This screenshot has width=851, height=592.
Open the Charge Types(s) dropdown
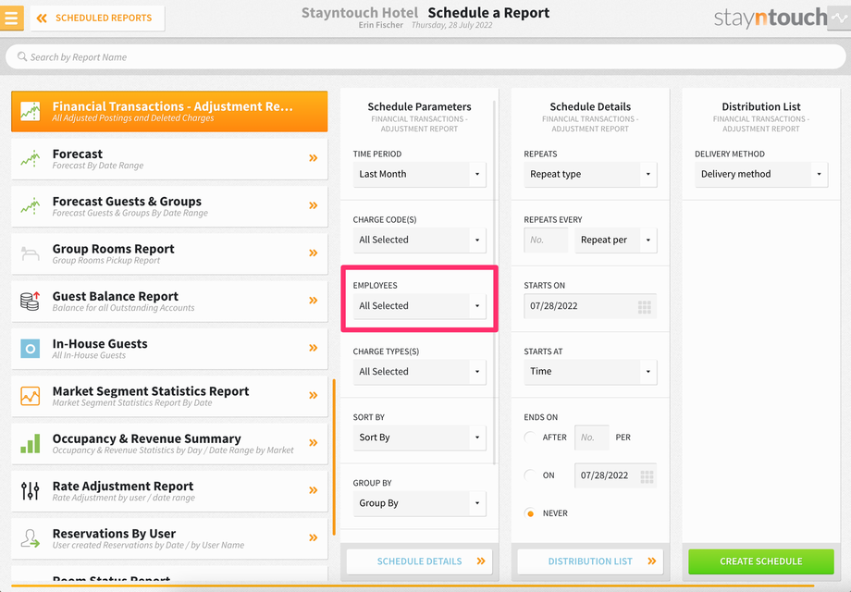(420, 372)
